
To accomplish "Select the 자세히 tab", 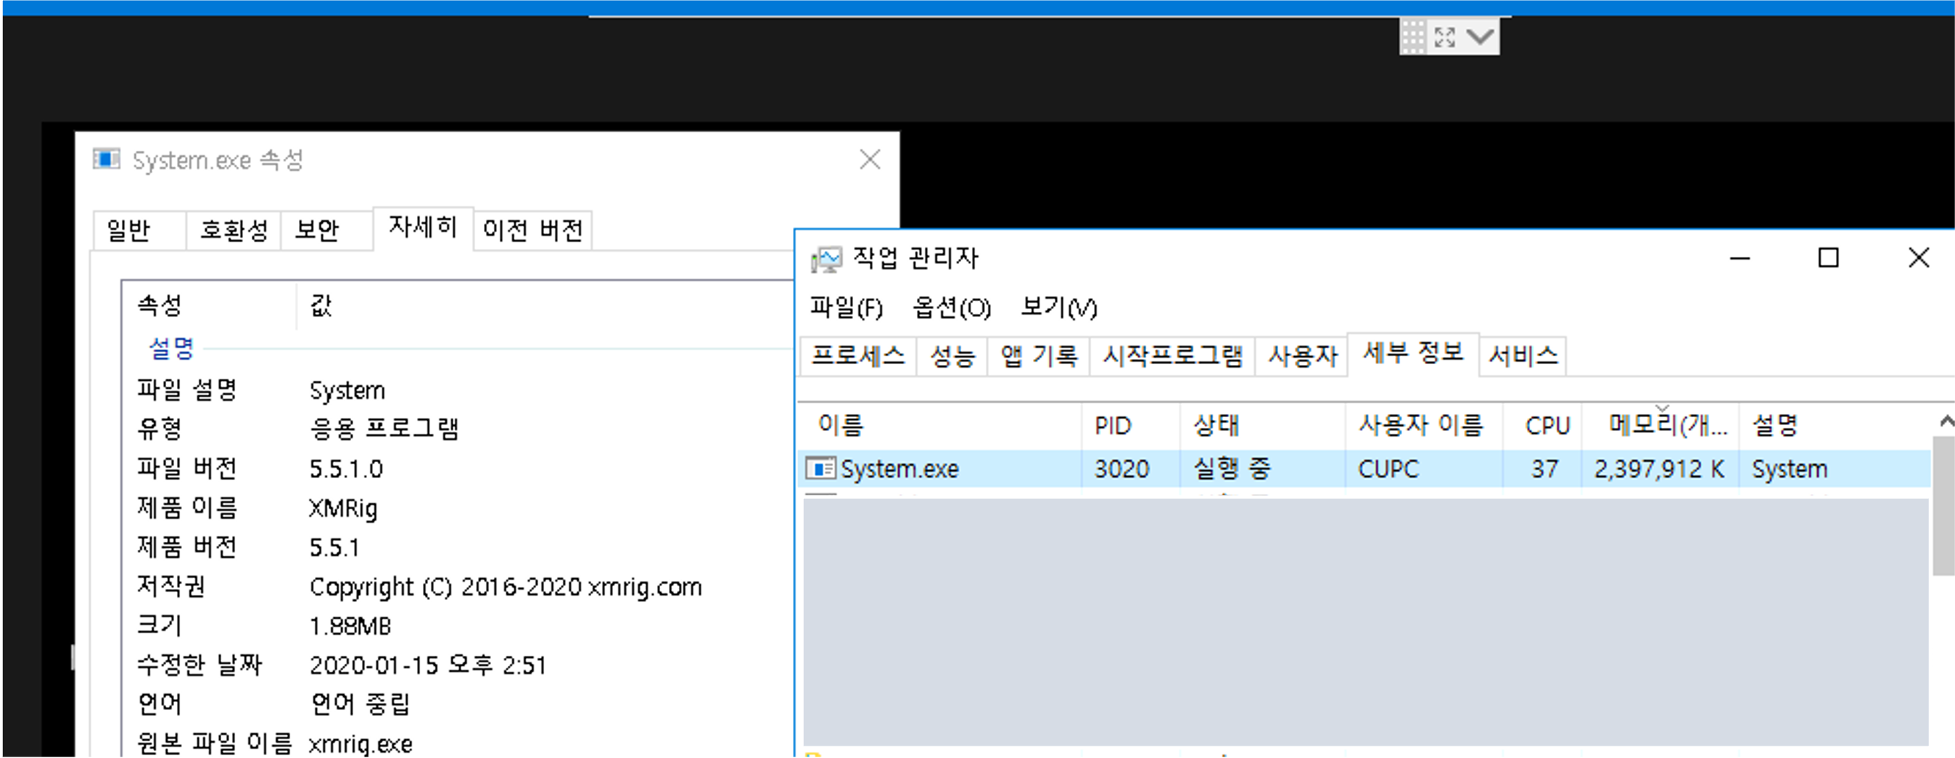I will click(424, 228).
